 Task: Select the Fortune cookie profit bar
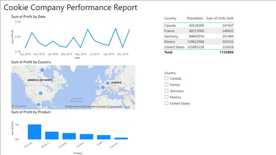[121, 139]
